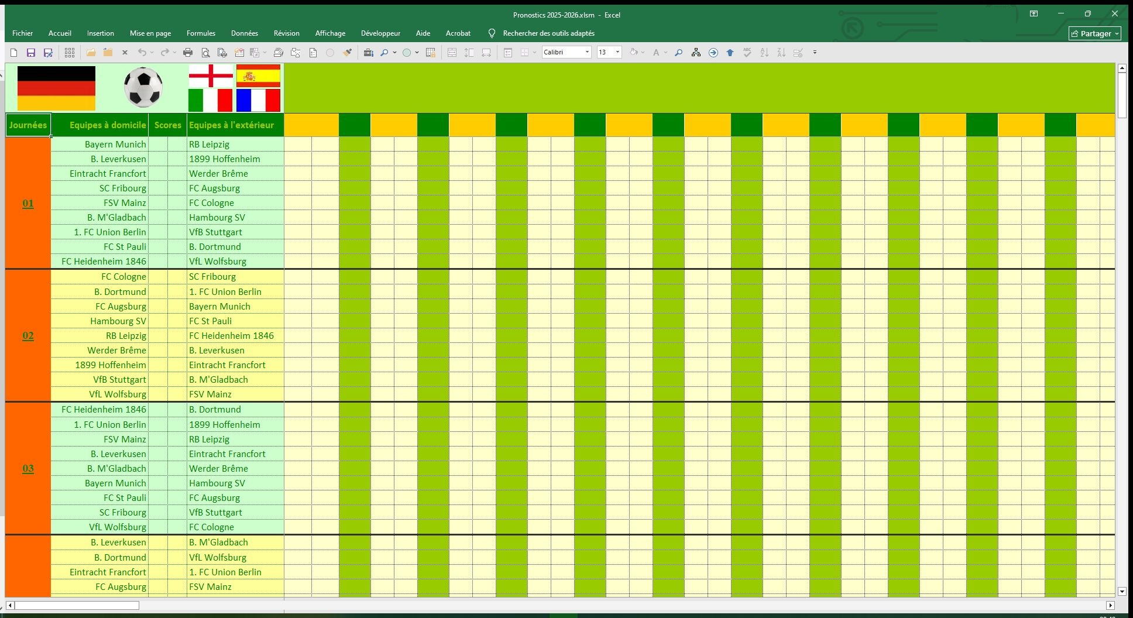The image size is (1133, 618).
Task: Sort ascending with the A-Z icon
Action: pos(764,53)
